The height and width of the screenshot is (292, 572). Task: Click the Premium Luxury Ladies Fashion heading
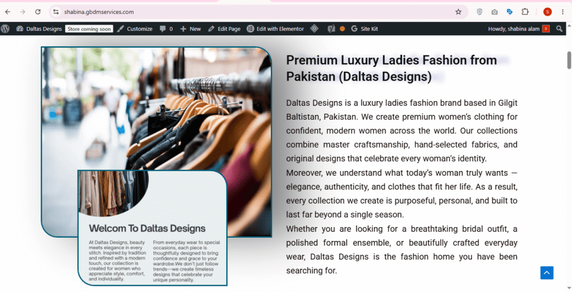click(x=392, y=68)
